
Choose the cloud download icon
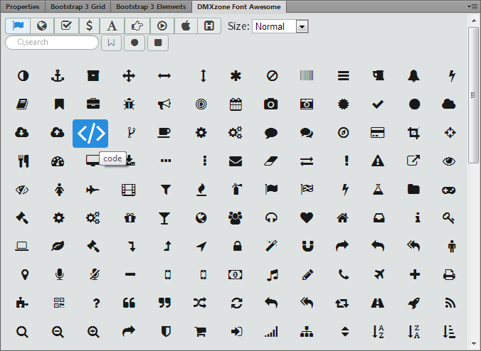(x=22, y=133)
